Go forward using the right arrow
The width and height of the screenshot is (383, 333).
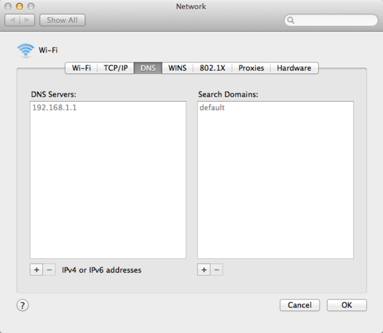(27, 20)
